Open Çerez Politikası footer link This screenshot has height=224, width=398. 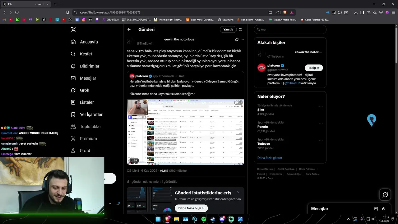(307, 169)
